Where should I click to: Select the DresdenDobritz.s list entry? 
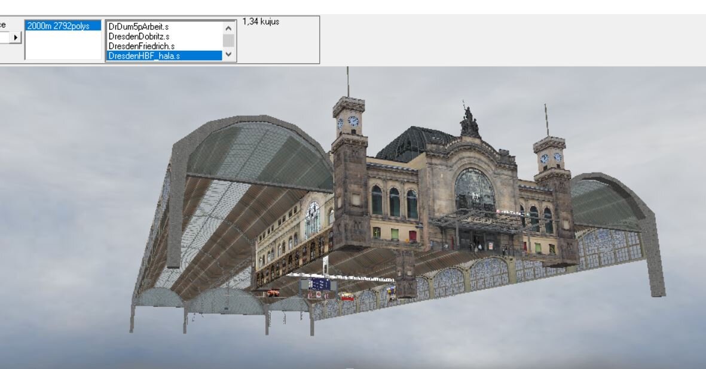(164, 36)
